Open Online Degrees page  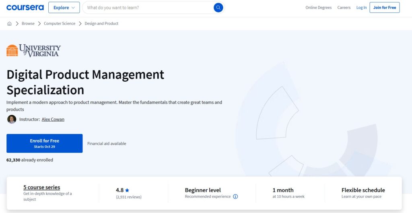[x=319, y=8]
